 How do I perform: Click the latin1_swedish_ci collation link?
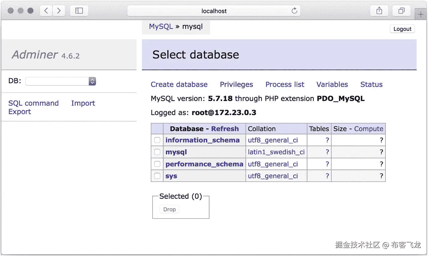[x=276, y=152]
